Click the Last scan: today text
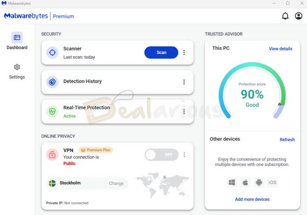The width and height of the screenshot is (307, 215). [x=79, y=57]
